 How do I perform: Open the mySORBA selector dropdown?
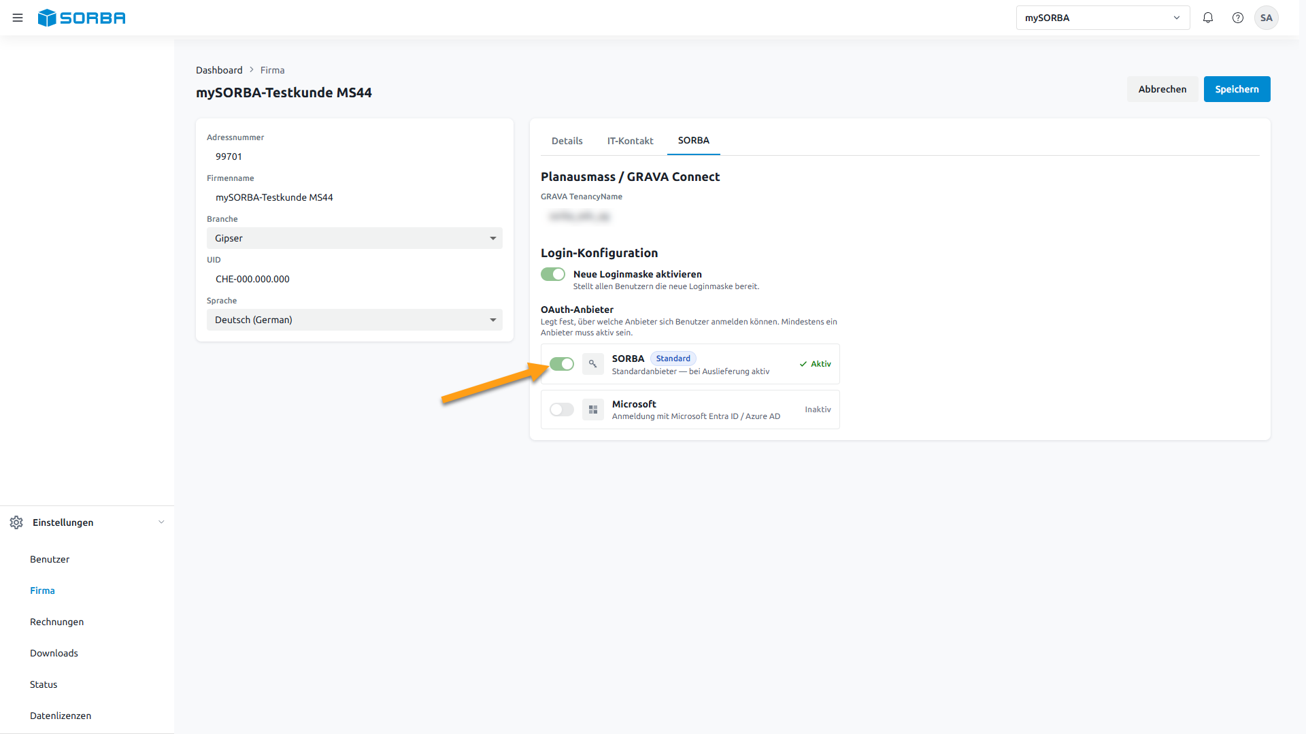(1103, 18)
